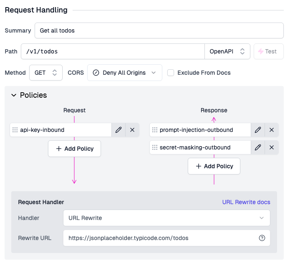Edit the prompt-injection-outbound policy
Image resolution: width=290 pixels, height=268 pixels.
tap(258, 130)
